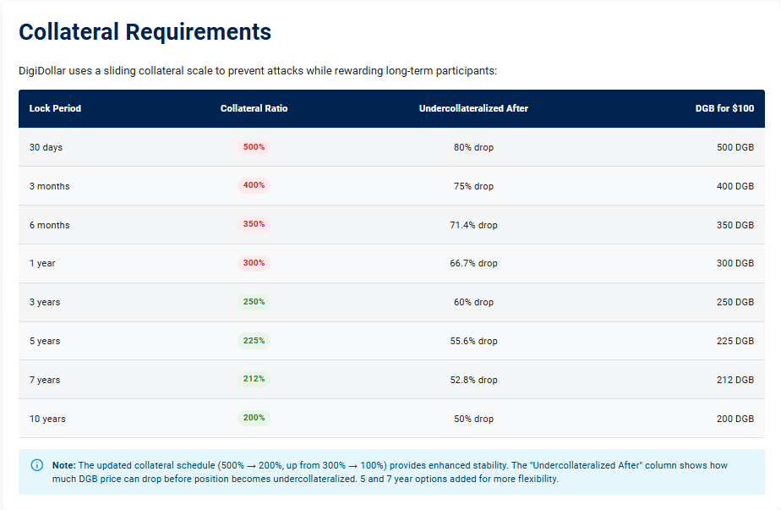Click the green 200% collateral badge

(x=254, y=418)
